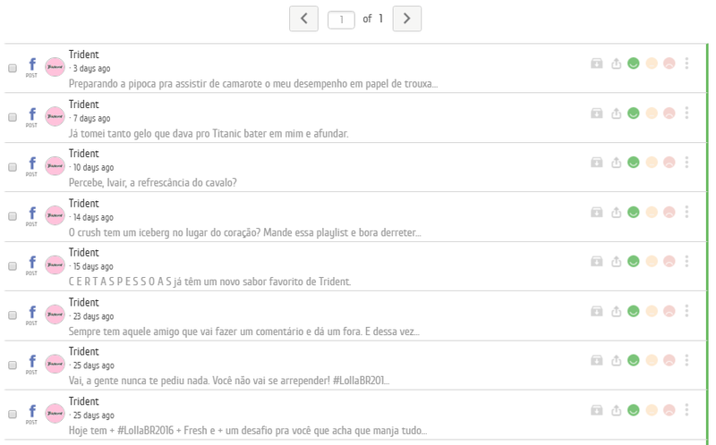The width and height of the screenshot is (716, 445).
Task: Archive the post about 'aquele amigo' from 23 days ago
Action: point(597,311)
